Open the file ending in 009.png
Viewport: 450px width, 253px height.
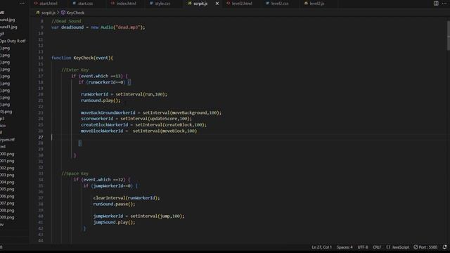(7, 217)
